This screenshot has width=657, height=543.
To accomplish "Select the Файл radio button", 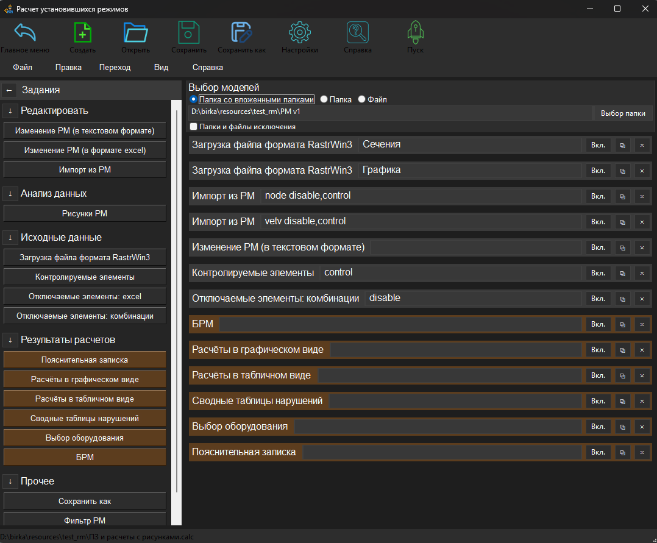I will [x=362, y=99].
